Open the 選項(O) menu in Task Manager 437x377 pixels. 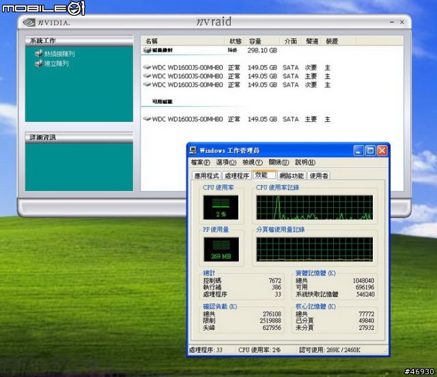(226, 162)
